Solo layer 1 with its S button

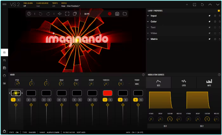[x=18, y=100]
